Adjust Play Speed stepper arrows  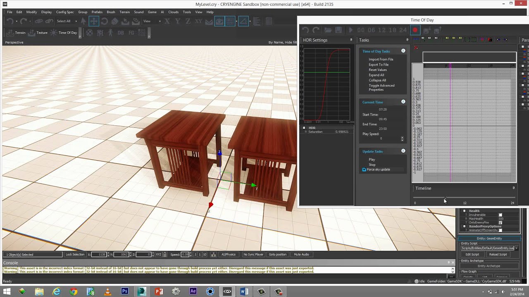click(x=402, y=139)
